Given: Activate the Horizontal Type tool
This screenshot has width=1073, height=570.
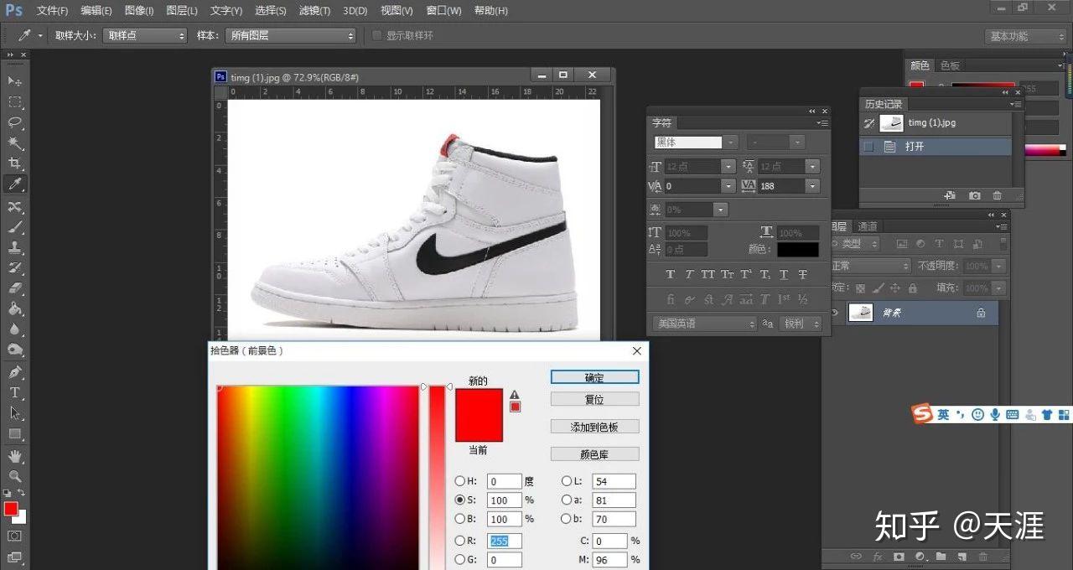Looking at the screenshot, I should [x=15, y=392].
